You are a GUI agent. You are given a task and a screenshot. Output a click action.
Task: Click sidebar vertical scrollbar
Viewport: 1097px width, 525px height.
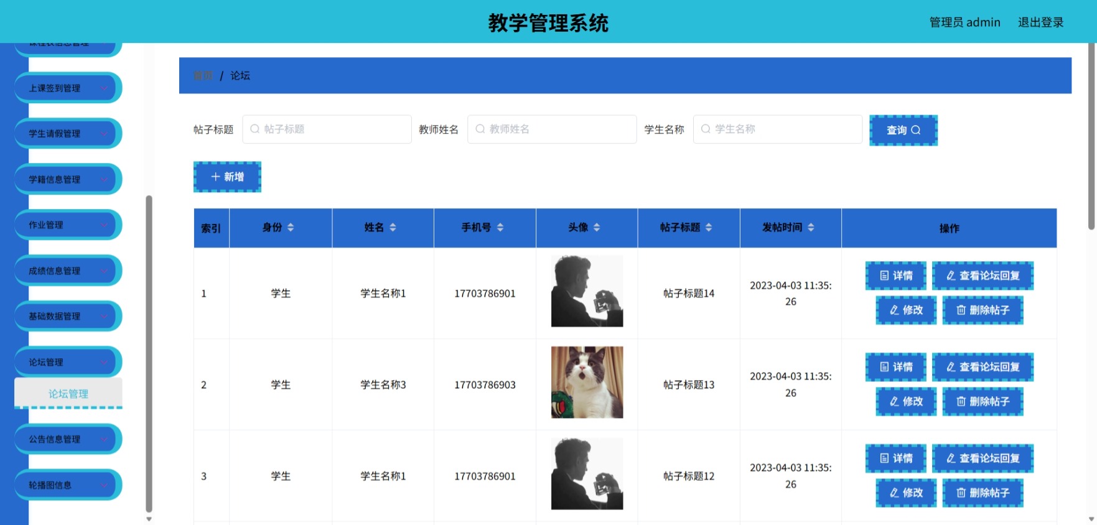149,353
